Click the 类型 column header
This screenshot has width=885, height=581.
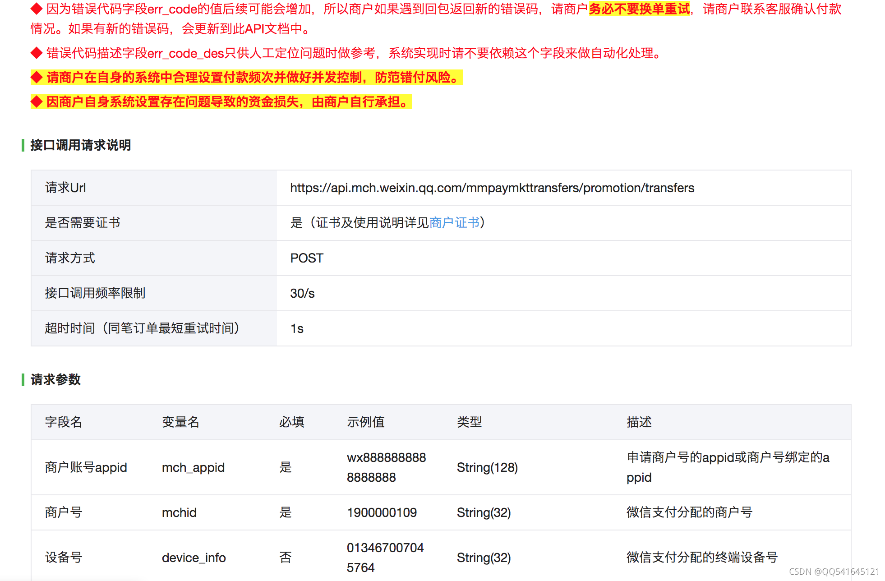(469, 422)
